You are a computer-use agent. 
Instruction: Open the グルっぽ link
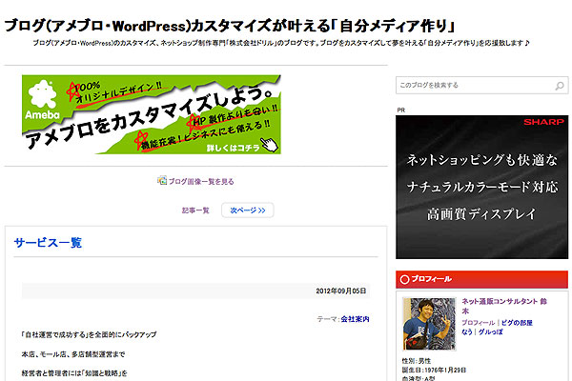coord(490,331)
